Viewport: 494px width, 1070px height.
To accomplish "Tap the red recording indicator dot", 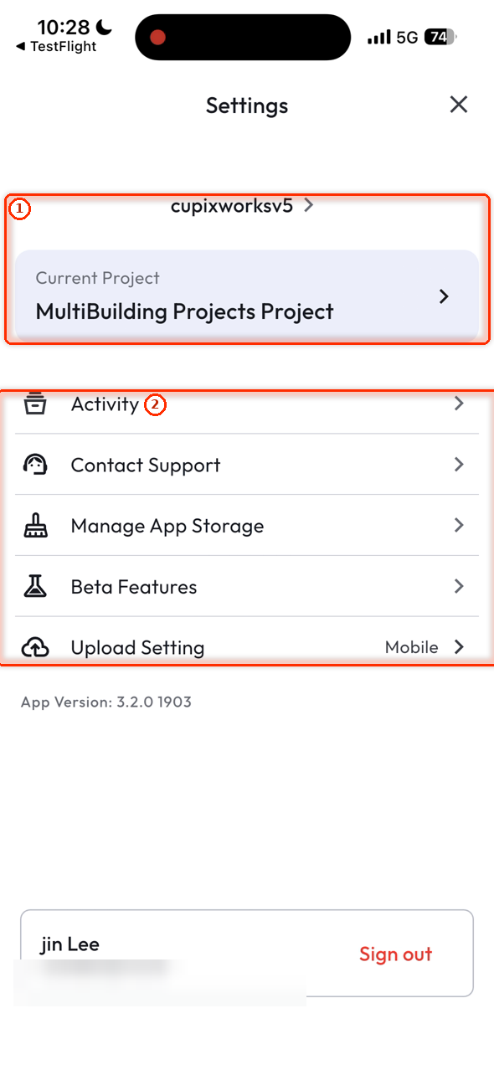I will (x=157, y=37).
